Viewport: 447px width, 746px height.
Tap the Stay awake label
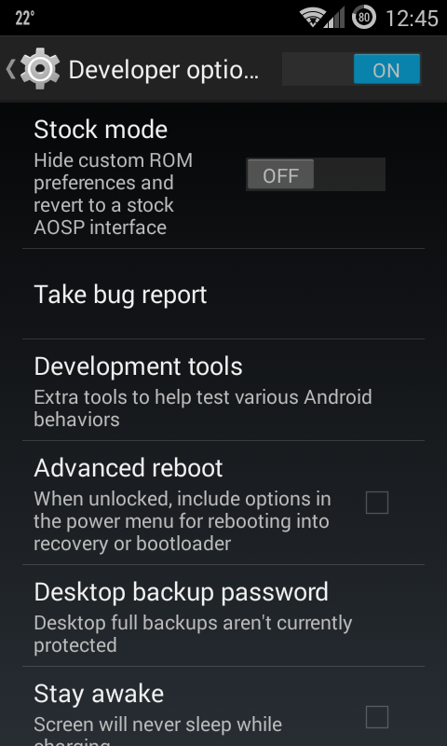point(99,693)
